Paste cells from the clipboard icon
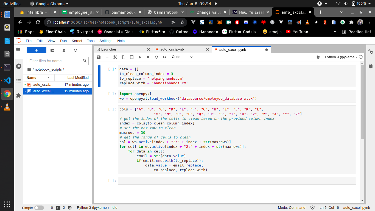The height and width of the screenshot is (211, 375). click(131, 57)
